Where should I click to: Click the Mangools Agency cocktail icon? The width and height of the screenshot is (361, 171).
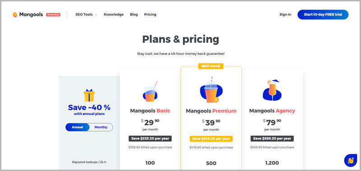[272, 90]
